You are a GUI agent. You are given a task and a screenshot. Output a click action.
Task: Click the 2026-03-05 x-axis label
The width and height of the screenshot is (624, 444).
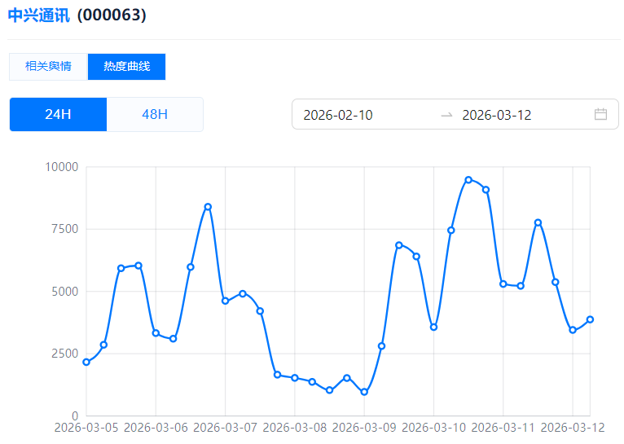tap(86, 428)
